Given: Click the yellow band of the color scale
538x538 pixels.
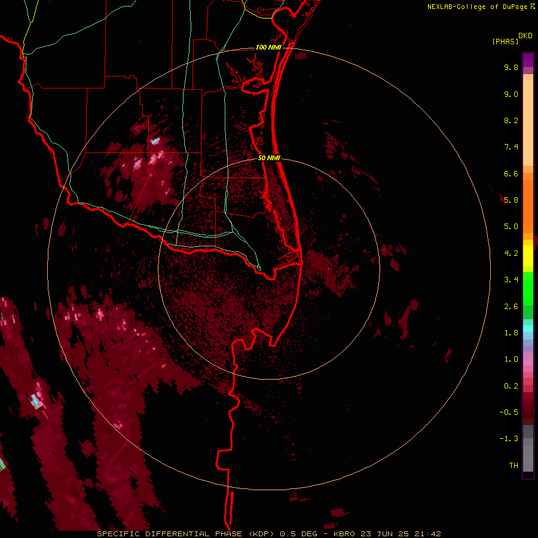Looking at the screenshot, I should [x=528, y=256].
